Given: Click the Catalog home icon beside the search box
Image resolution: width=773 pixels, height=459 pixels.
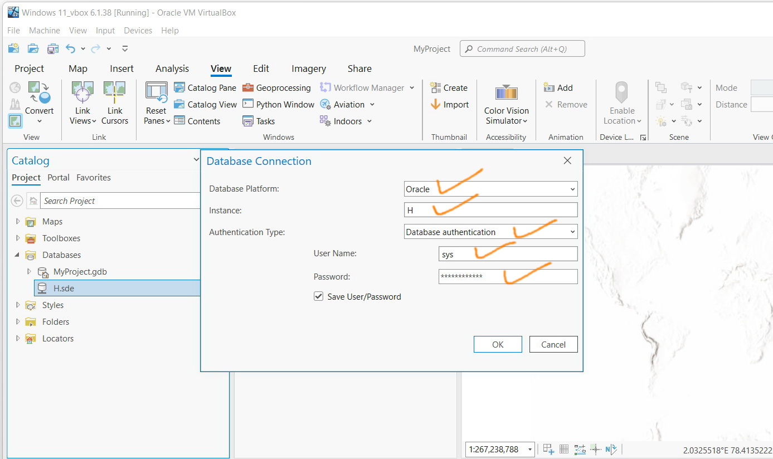Looking at the screenshot, I should coord(33,201).
